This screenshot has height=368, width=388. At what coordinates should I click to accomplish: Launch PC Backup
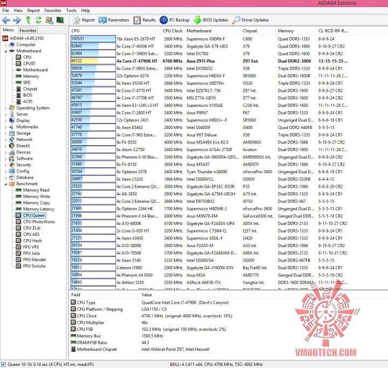tap(175, 20)
